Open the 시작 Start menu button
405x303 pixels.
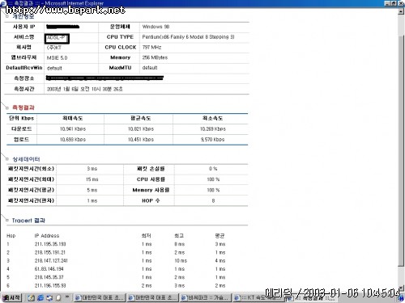pos(11,298)
